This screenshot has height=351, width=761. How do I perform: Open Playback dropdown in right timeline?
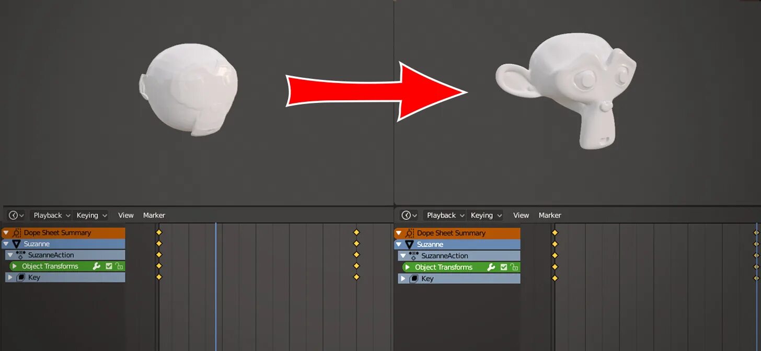(444, 215)
